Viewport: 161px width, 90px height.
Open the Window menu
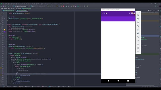point(38,4)
